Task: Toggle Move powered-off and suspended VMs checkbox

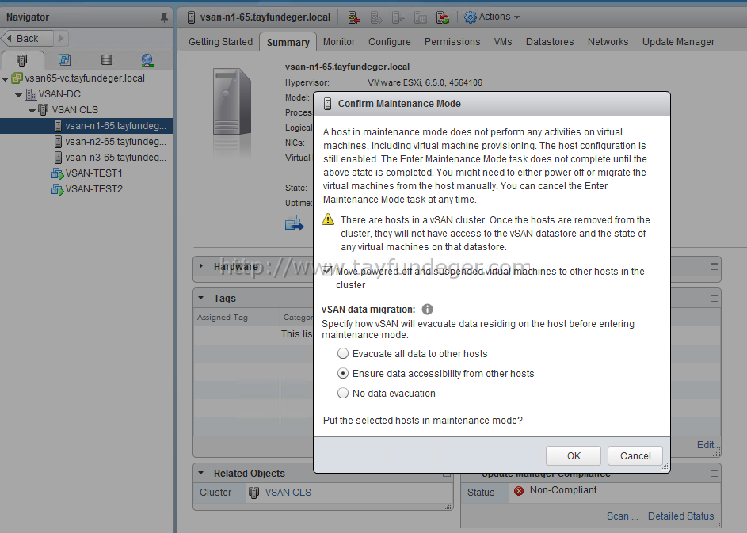Action: coord(327,271)
